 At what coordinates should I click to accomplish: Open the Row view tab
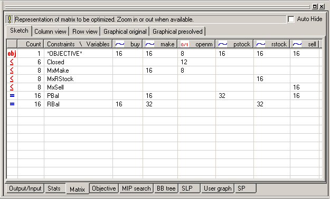(x=85, y=32)
